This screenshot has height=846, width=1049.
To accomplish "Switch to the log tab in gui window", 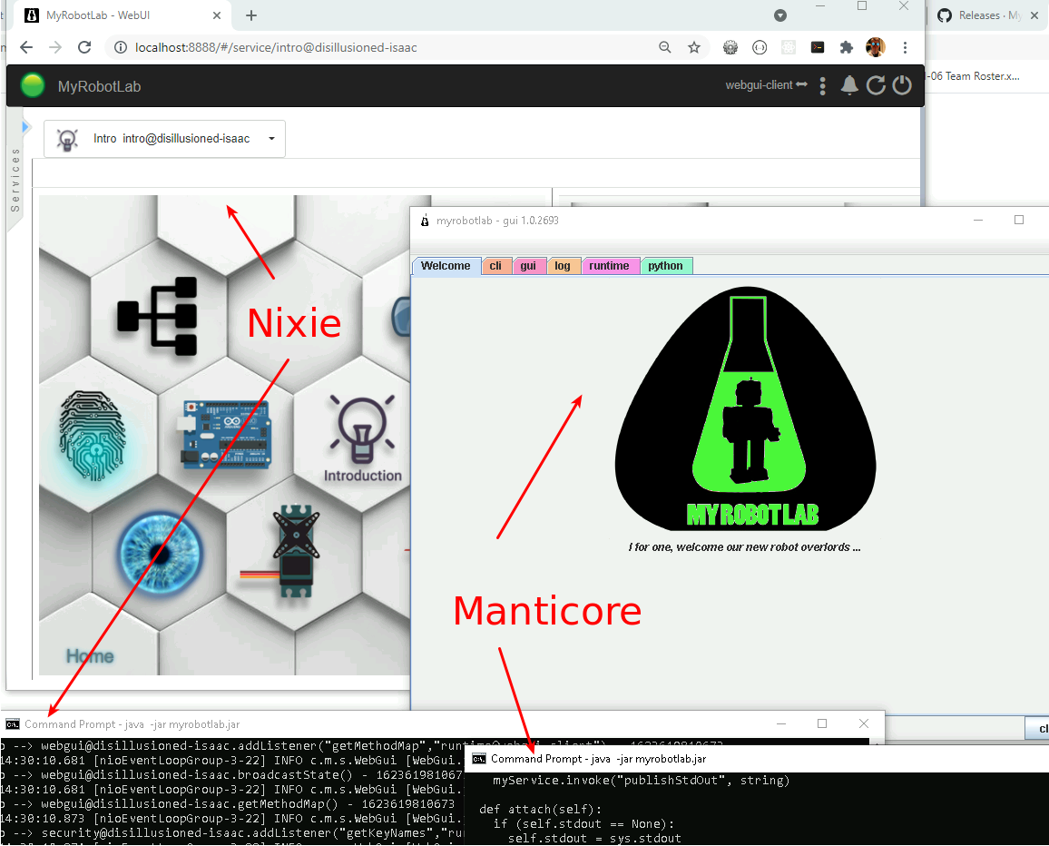I will [x=563, y=266].
